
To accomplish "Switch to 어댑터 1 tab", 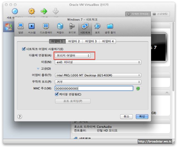I will (x=57, y=41).
